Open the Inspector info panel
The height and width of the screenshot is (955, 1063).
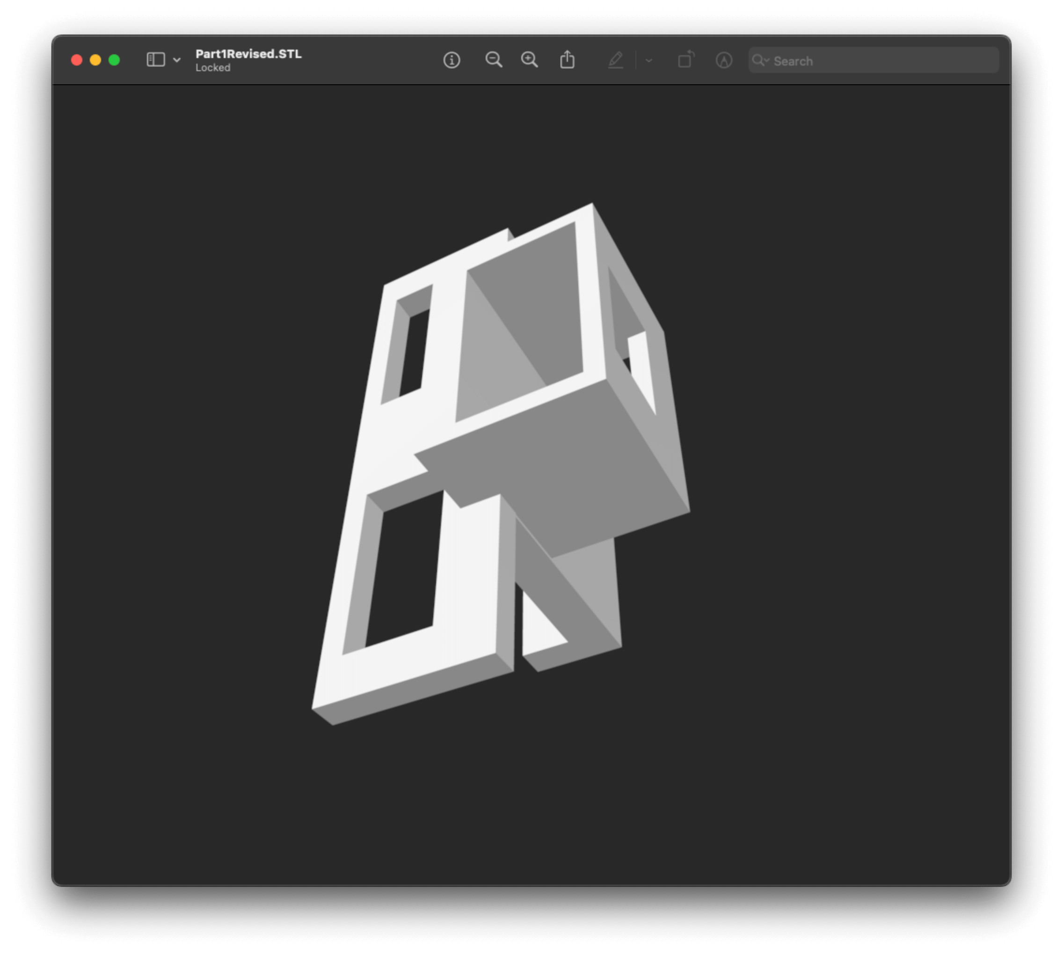tap(451, 60)
